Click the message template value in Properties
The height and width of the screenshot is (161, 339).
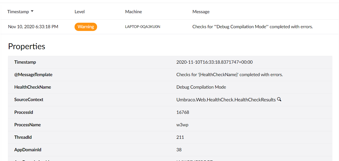[229, 75]
